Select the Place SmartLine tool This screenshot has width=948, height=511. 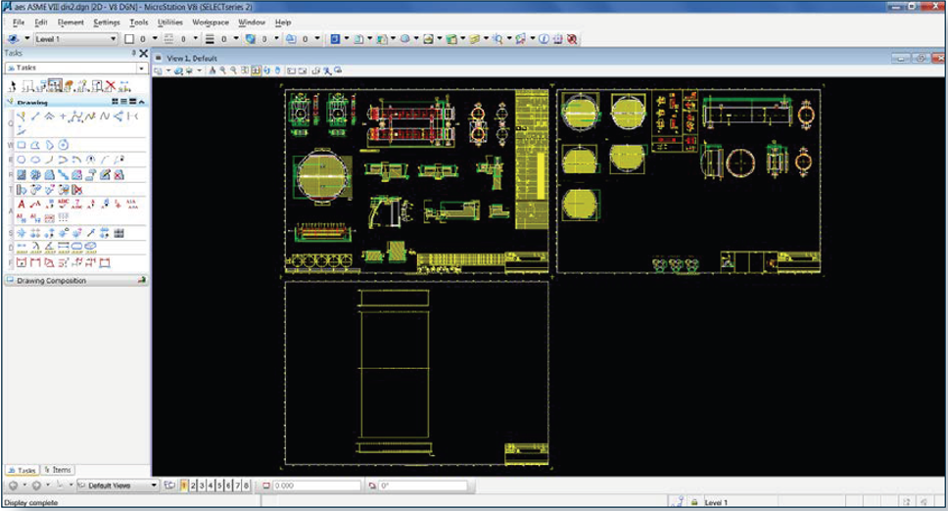click(35, 116)
